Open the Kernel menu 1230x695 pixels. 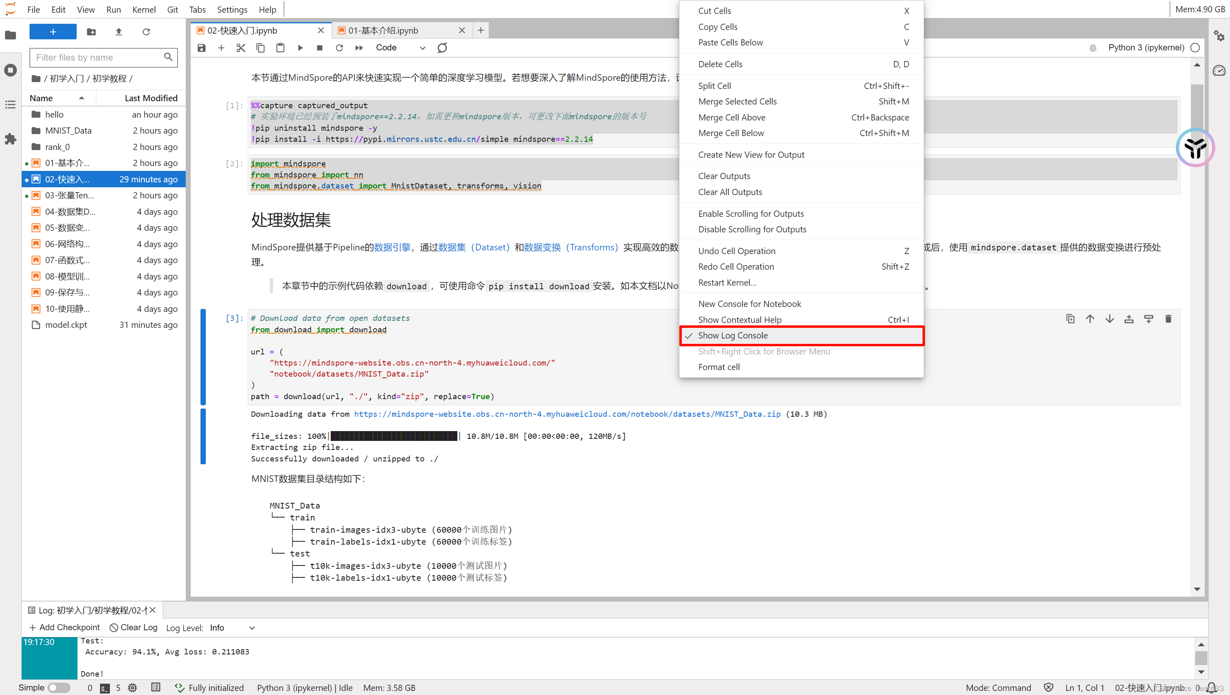(x=144, y=9)
